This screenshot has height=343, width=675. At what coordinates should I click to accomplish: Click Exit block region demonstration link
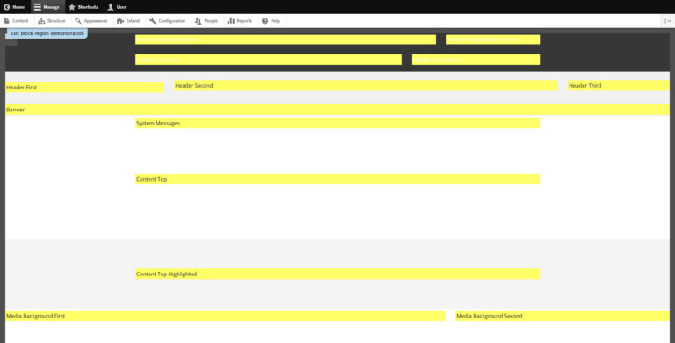point(47,33)
